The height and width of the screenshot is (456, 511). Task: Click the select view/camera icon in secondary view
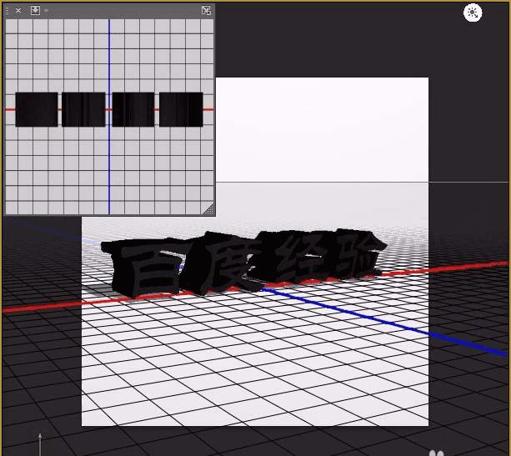[35, 11]
